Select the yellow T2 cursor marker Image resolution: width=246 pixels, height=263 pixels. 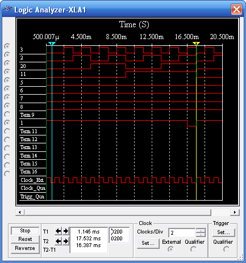(196, 44)
